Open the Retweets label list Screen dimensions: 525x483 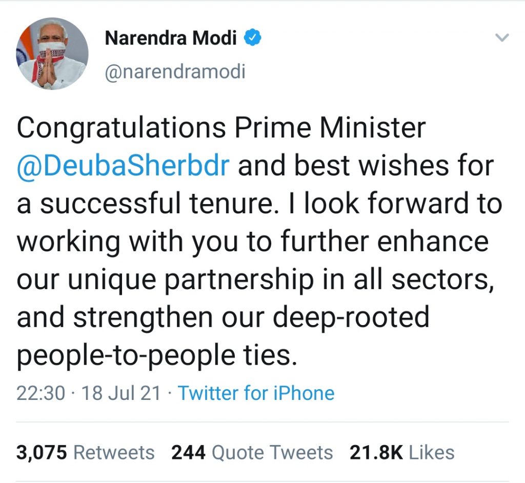[114, 453]
